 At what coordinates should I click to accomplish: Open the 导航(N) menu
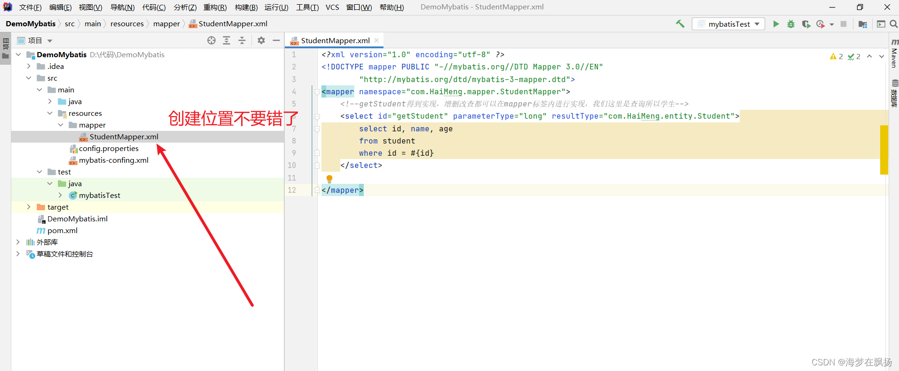(122, 7)
